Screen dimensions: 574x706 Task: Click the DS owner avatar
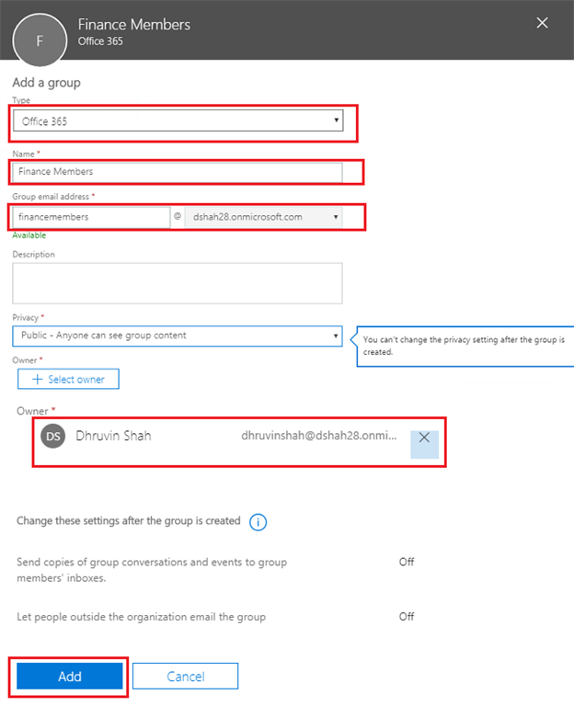53,438
